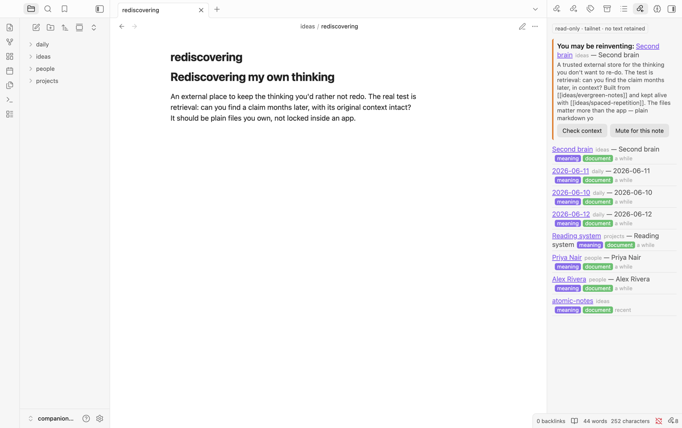Screen dimensions: 682x428
Task: Open the Priya Nair link
Action: 567,258
